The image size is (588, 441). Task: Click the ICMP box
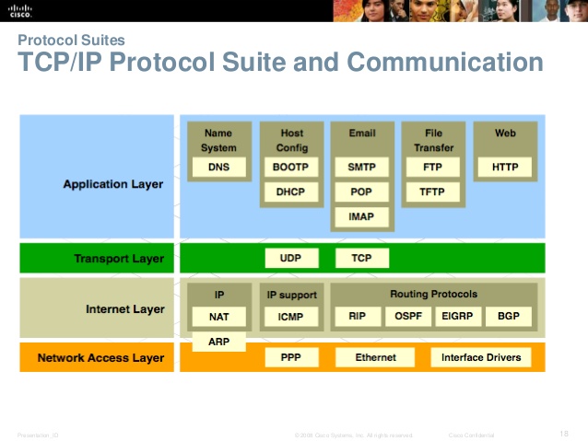click(x=291, y=317)
